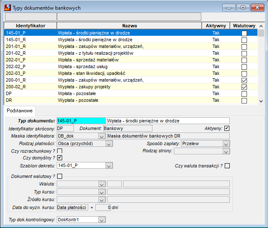Click the application icon in title bar

click(8, 8)
